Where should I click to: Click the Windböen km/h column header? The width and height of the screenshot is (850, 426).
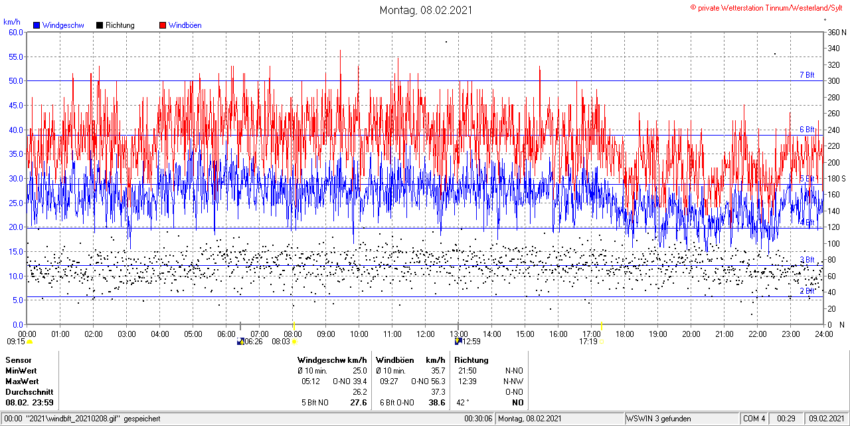[x=410, y=360]
